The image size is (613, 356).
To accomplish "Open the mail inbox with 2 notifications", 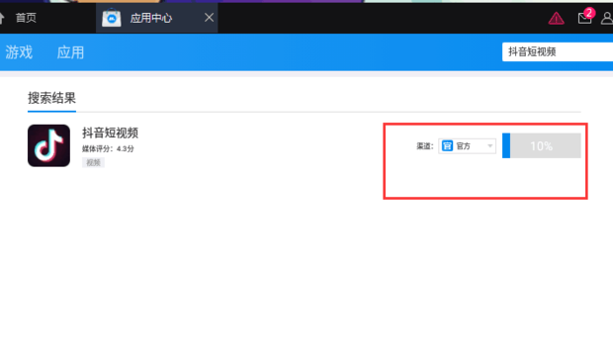I will pos(585,17).
